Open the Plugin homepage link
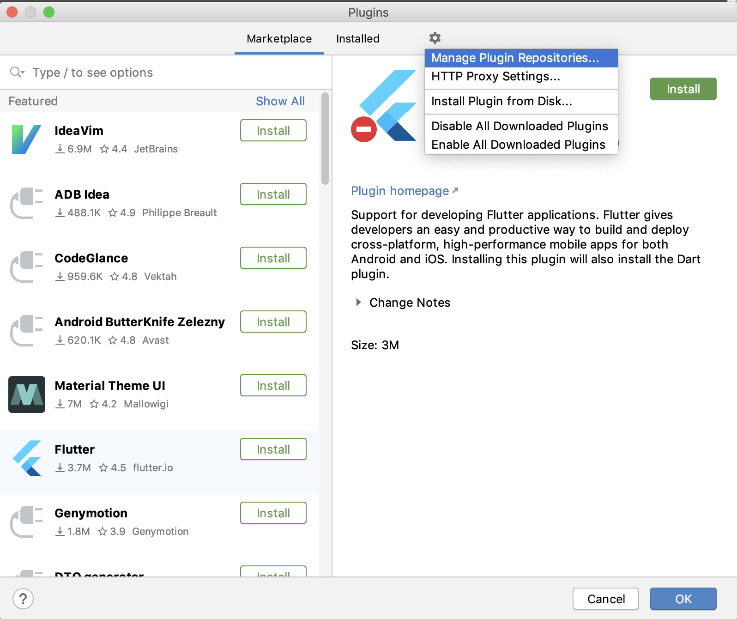Screen dimensions: 737x619 point(400,191)
